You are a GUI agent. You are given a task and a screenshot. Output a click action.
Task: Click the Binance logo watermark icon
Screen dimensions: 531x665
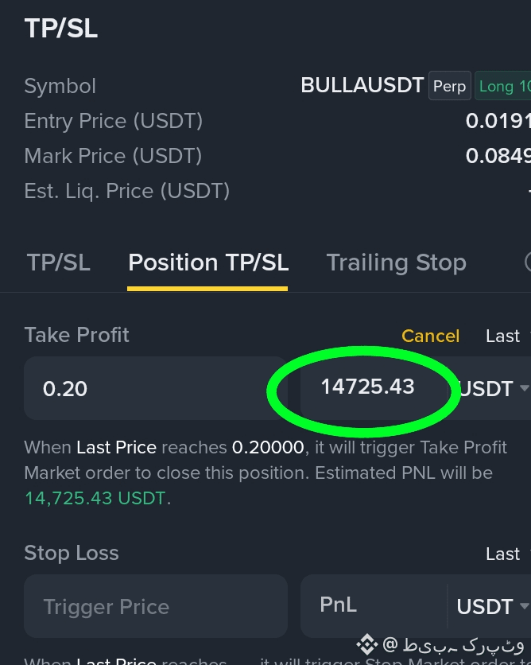(367, 644)
